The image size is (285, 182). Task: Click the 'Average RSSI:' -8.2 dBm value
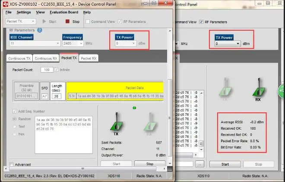[x=257, y=122]
